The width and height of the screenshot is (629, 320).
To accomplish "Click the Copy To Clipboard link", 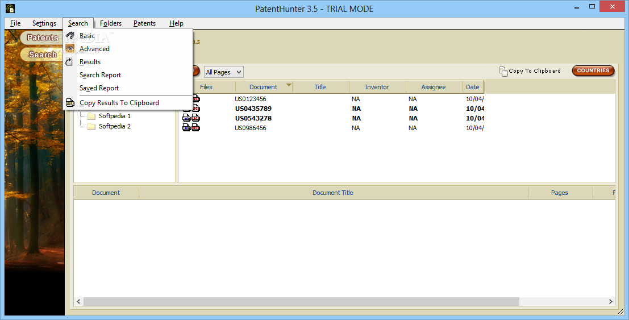I will click(x=535, y=70).
